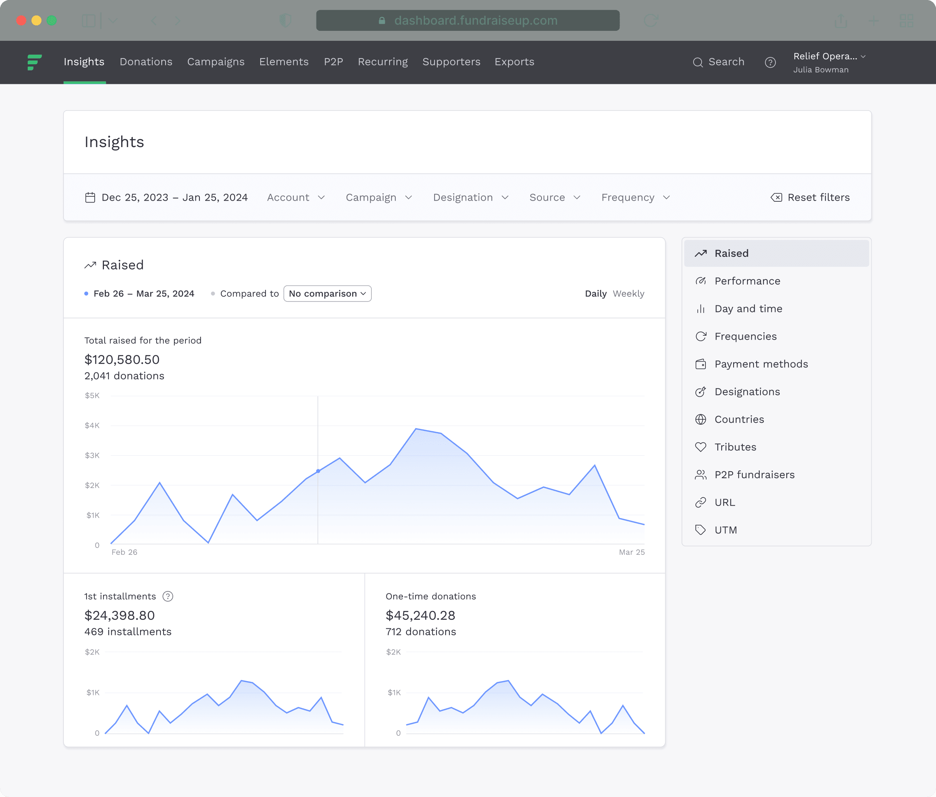Screen dimensions: 936x797
Task: Click the browser address bar
Action: (x=468, y=20)
